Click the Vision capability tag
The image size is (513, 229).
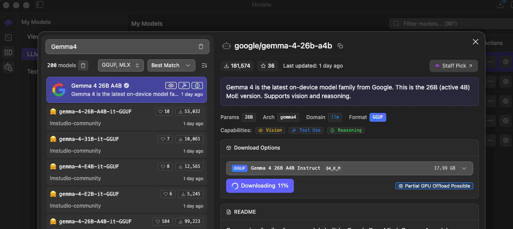pos(270,130)
